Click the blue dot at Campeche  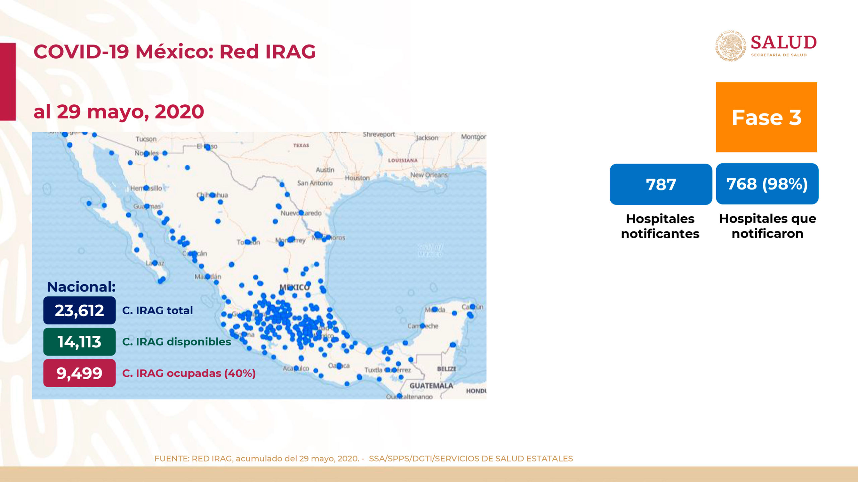coord(422,326)
